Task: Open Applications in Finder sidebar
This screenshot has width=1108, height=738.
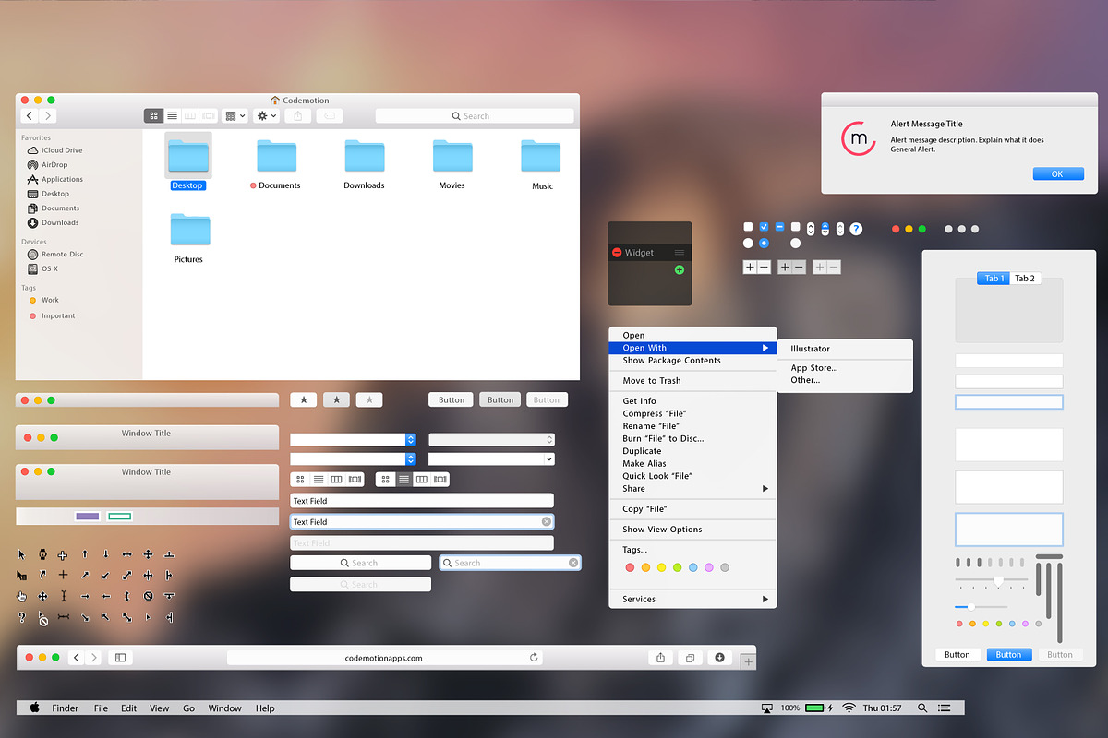Action: [x=55, y=179]
